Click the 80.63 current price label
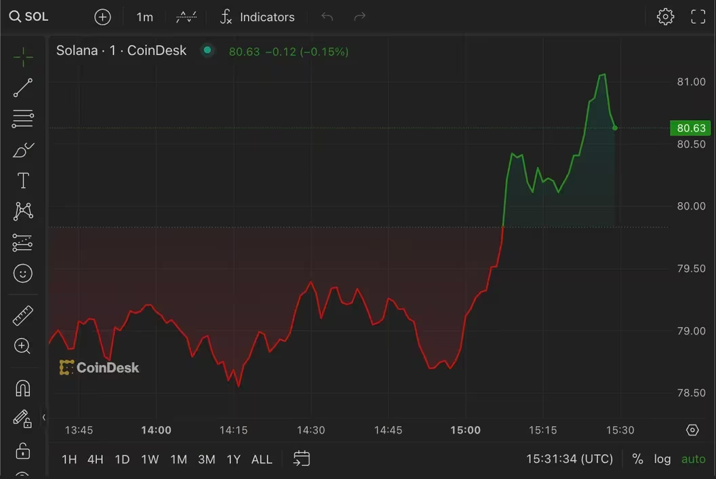The image size is (716, 479). point(691,128)
